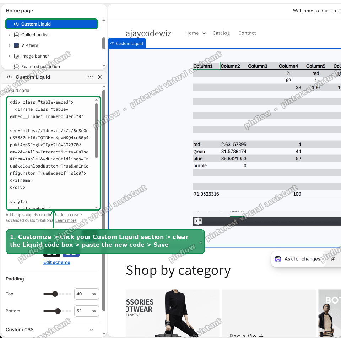This screenshot has height=338, width=341.
Task: Open the Catalog menu link
Action: pos(221,33)
